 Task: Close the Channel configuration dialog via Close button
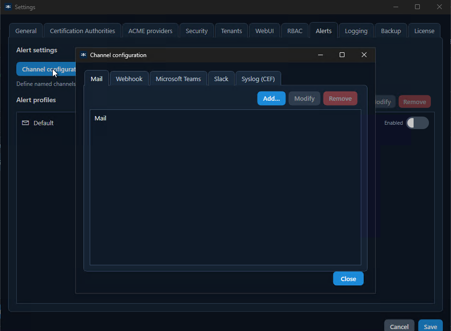coord(348,279)
